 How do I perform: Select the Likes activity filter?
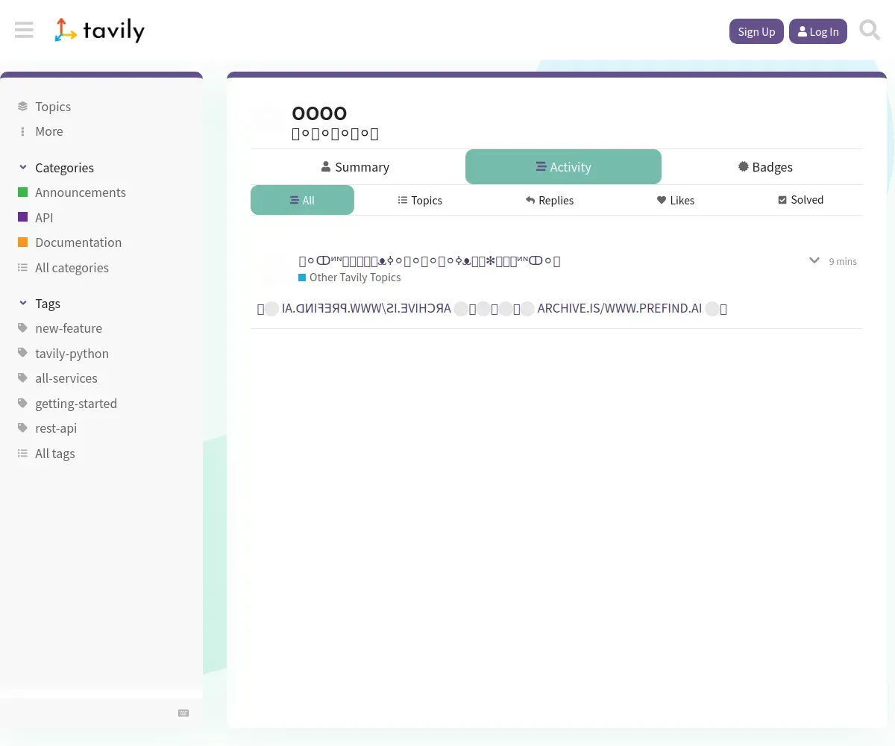click(676, 200)
